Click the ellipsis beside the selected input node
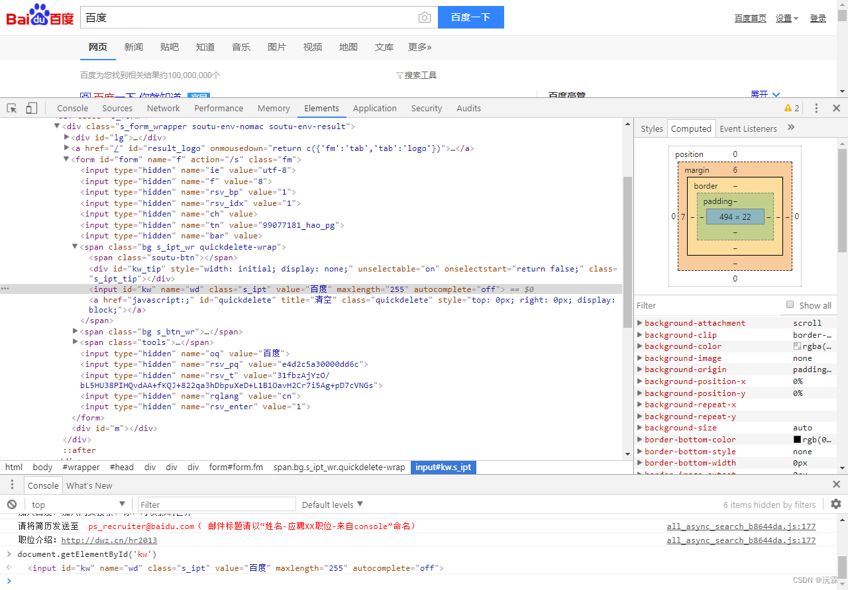The image size is (848, 590). click(5, 289)
